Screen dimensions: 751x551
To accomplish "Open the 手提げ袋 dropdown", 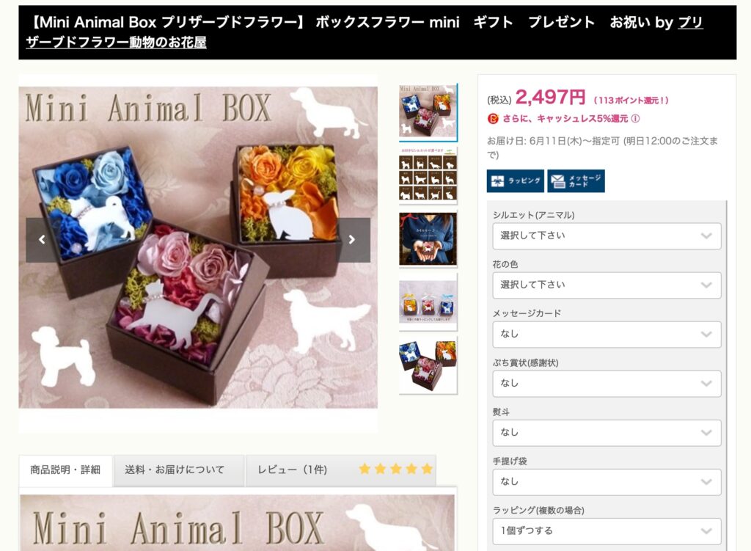I will (x=607, y=482).
